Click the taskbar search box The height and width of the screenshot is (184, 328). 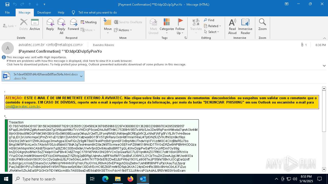(49, 179)
